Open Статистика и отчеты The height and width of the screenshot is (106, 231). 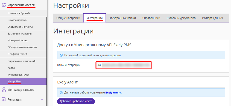pyautogui.click(x=20, y=27)
